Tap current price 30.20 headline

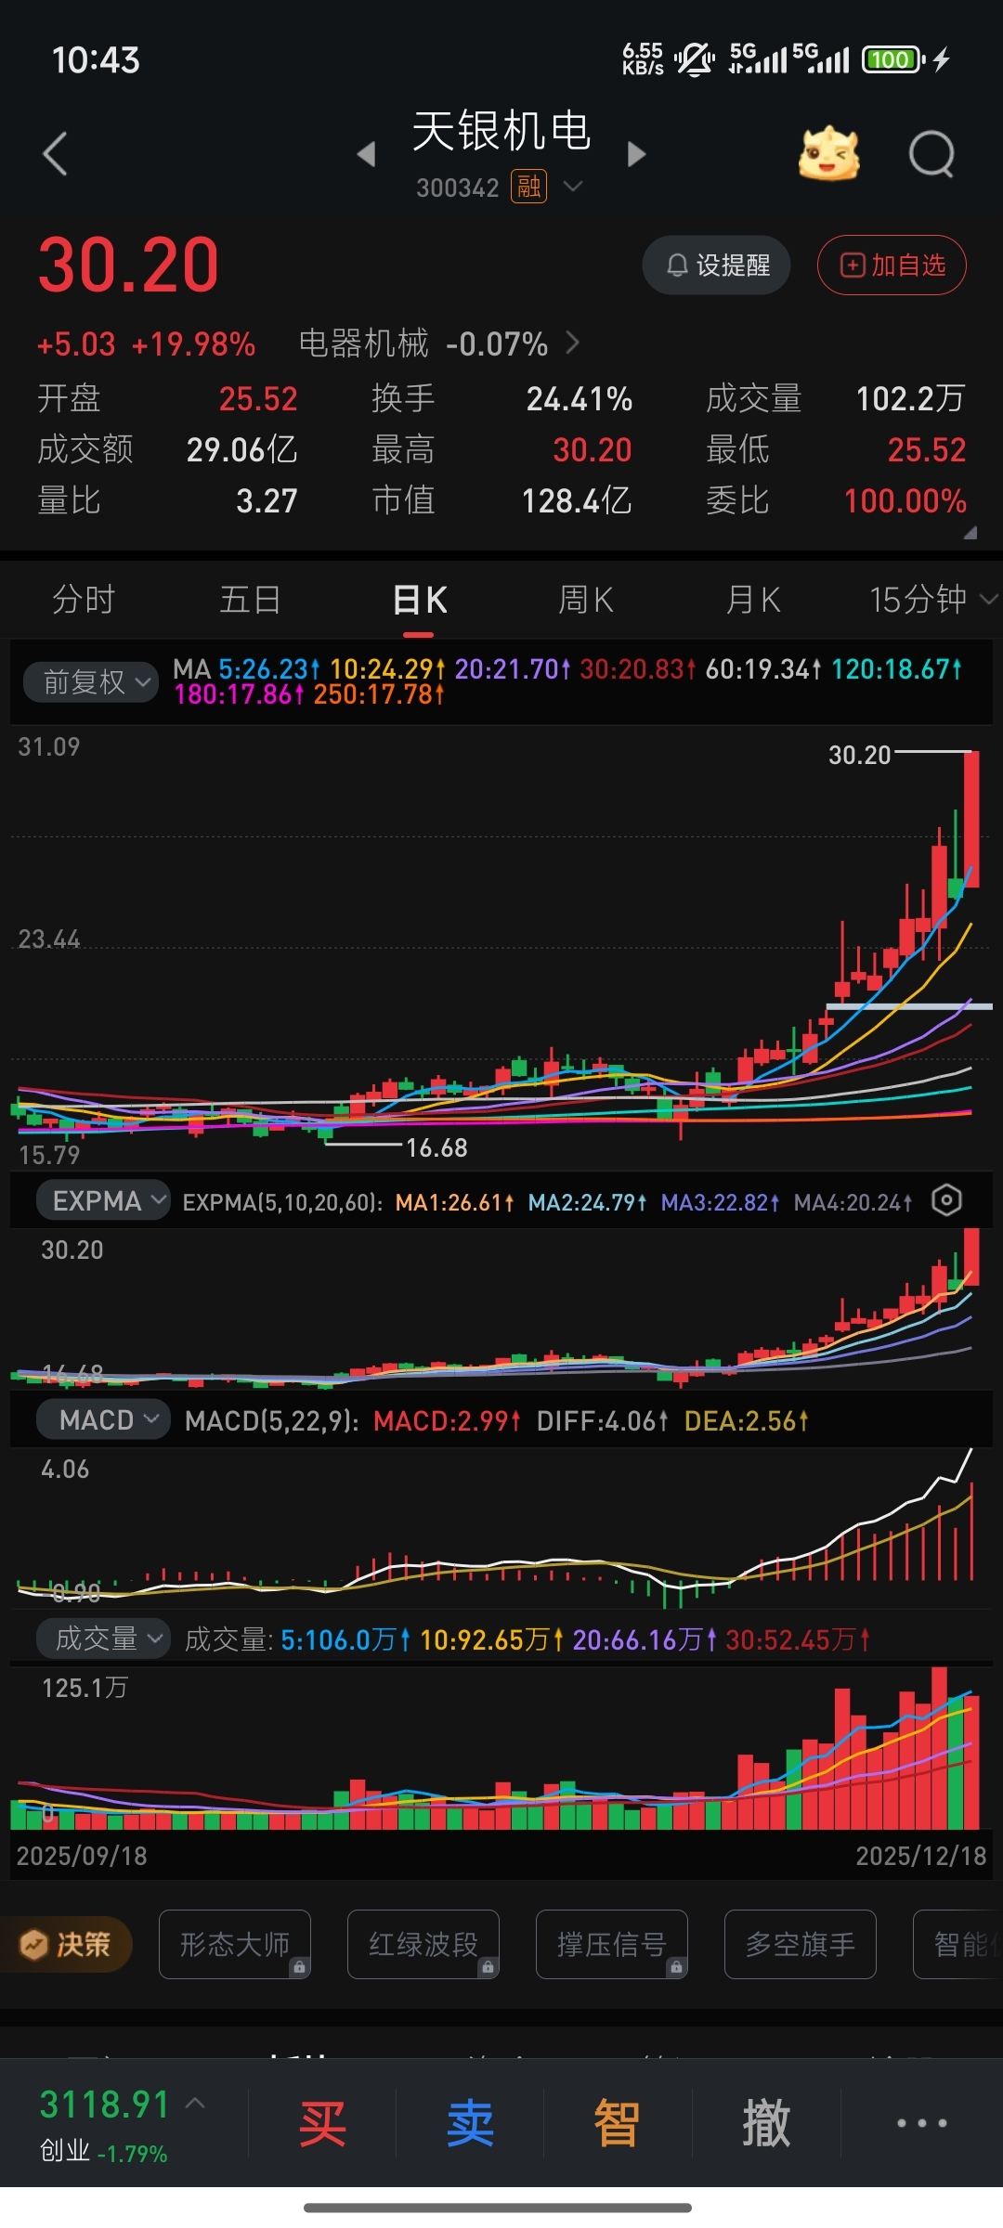click(128, 265)
